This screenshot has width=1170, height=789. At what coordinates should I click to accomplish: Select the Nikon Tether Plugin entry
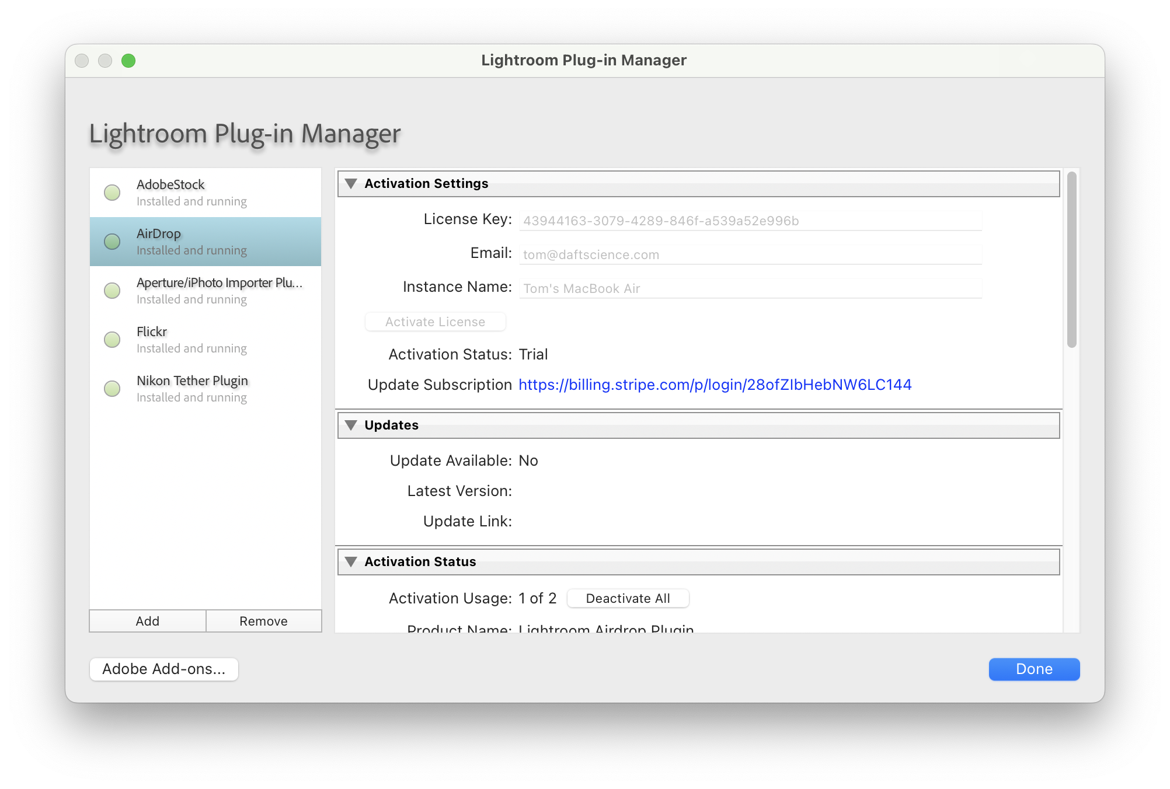click(x=206, y=389)
